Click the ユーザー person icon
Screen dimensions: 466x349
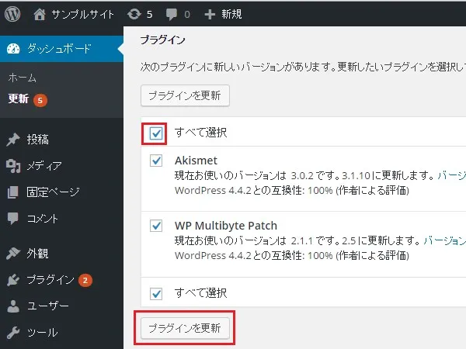[13, 306]
